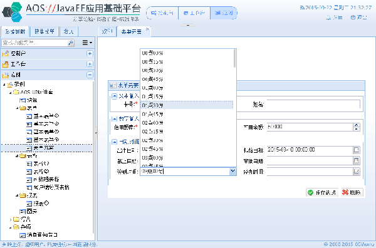Open the 基本表单④ tree node
Image resolution: width=376 pixels, height=248 pixels.
click(46, 140)
